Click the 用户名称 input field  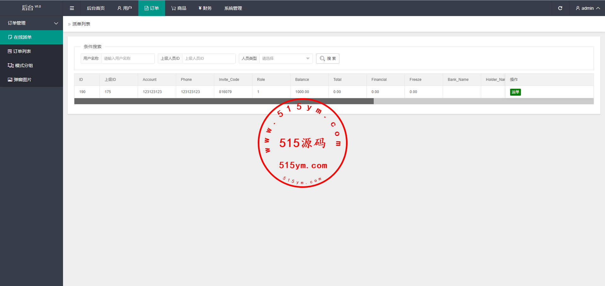coord(128,59)
